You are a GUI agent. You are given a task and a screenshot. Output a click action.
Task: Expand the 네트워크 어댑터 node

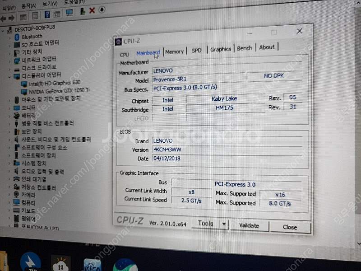pyautogui.click(x=9, y=61)
